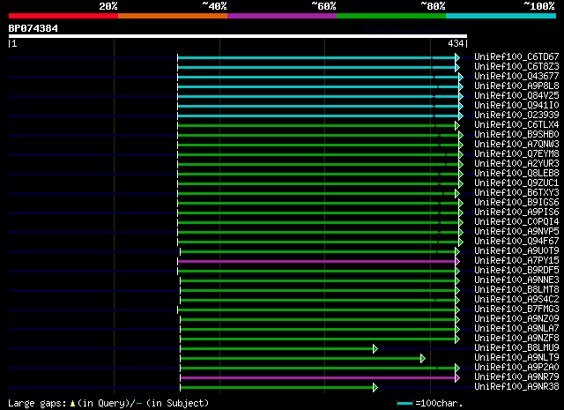
Task: Click the cyan =100char. scale bar
Action: pos(404,404)
